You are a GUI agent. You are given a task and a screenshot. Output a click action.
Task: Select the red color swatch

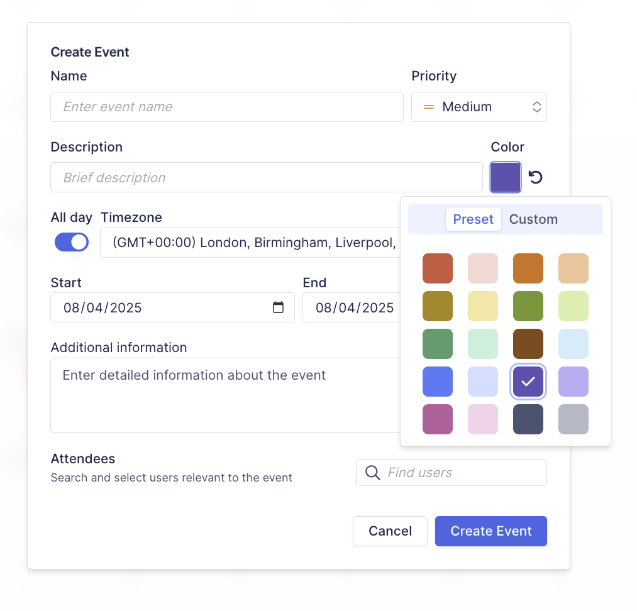(438, 268)
